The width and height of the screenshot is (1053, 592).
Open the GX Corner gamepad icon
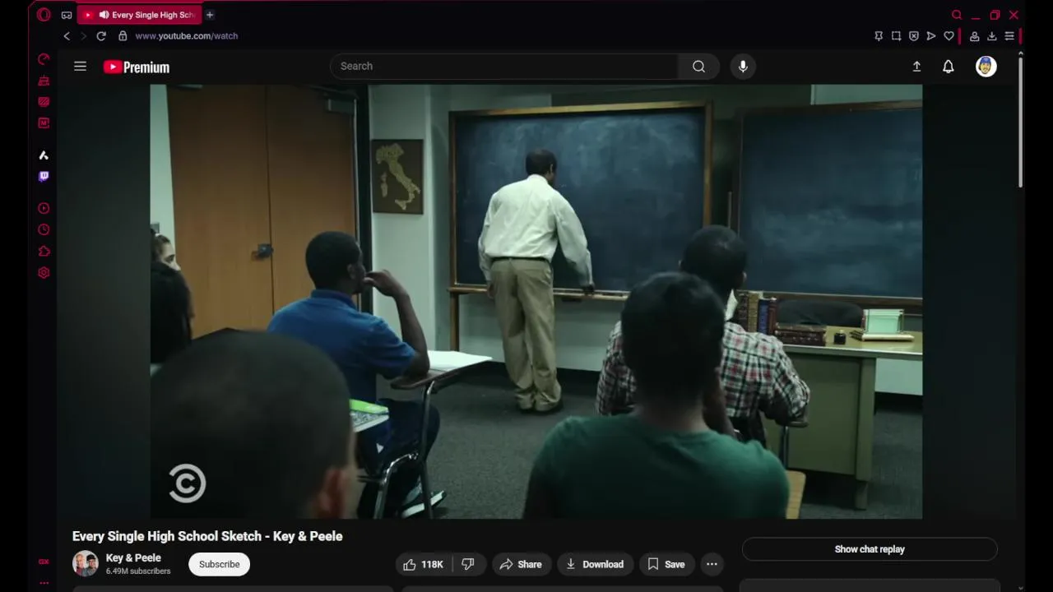click(x=67, y=15)
